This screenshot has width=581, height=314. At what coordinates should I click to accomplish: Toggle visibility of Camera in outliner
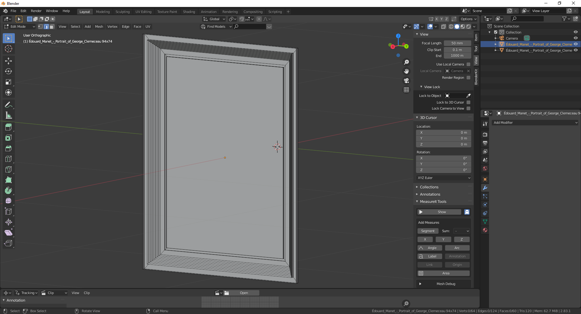coord(576,38)
